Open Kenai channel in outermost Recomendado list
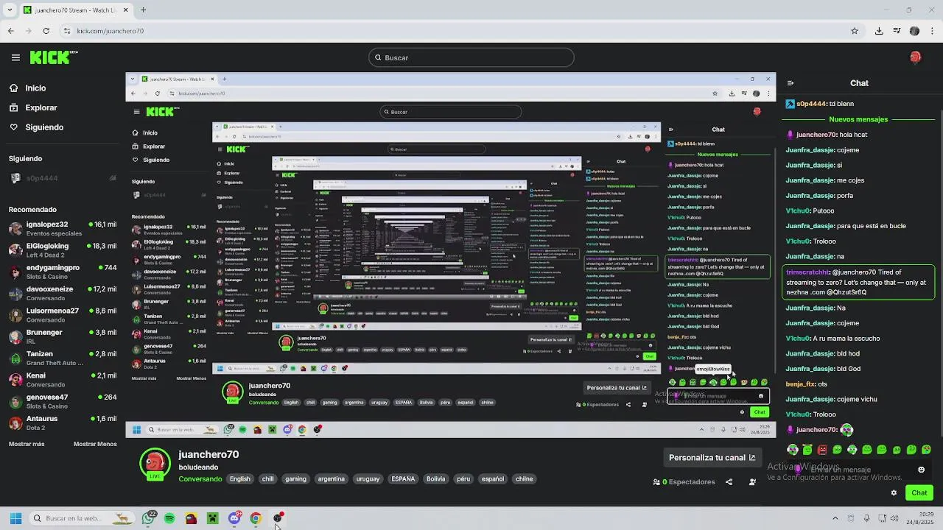Viewport: 943px width, 530px height. point(63,380)
